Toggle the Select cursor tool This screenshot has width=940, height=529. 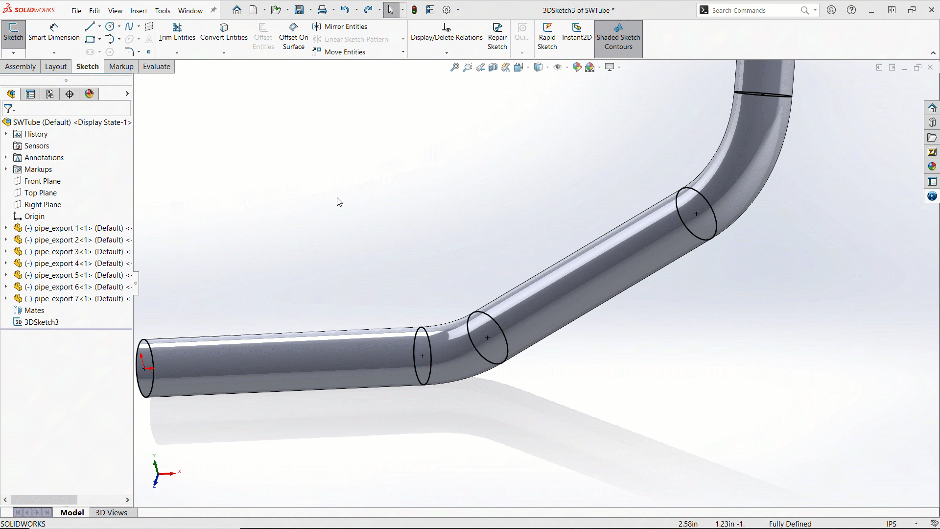coord(391,10)
